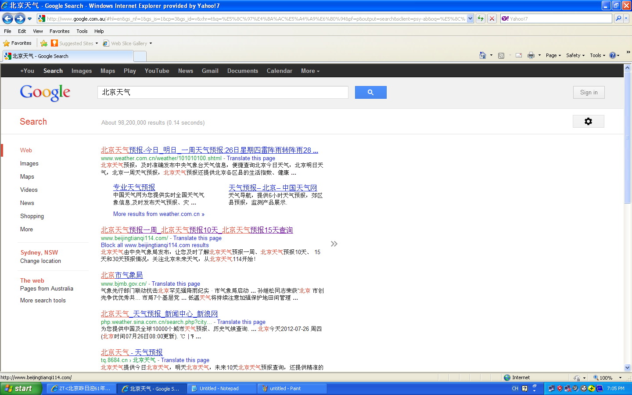The height and width of the screenshot is (395, 632).
Task: Click the Print icon in command bar
Action: coord(531,55)
